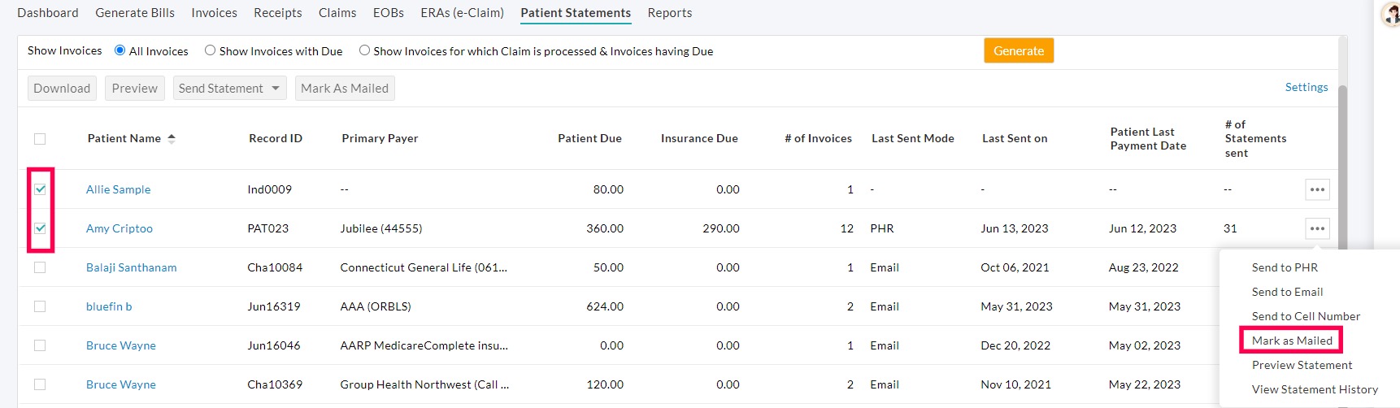
Task: Open the three-dot menu for Allie Sample
Action: pyautogui.click(x=1317, y=189)
